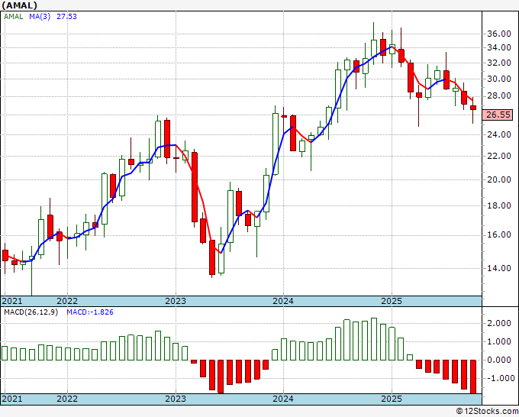Click the 18.00 price axis label
Image resolution: width=519 pixels, height=417 pixels.
pos(499,206)
